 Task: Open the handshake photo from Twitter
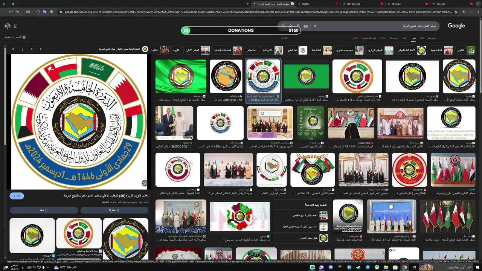[x=174, y=123]
